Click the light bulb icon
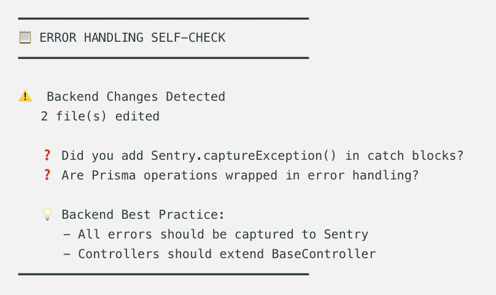Image resolution: width=496 pixels, height=295 pixels. point(47,214)
